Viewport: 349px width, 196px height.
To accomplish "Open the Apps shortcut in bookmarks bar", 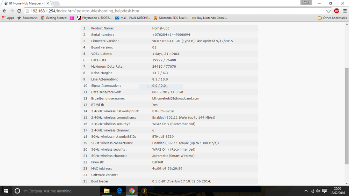I will 8,18.
